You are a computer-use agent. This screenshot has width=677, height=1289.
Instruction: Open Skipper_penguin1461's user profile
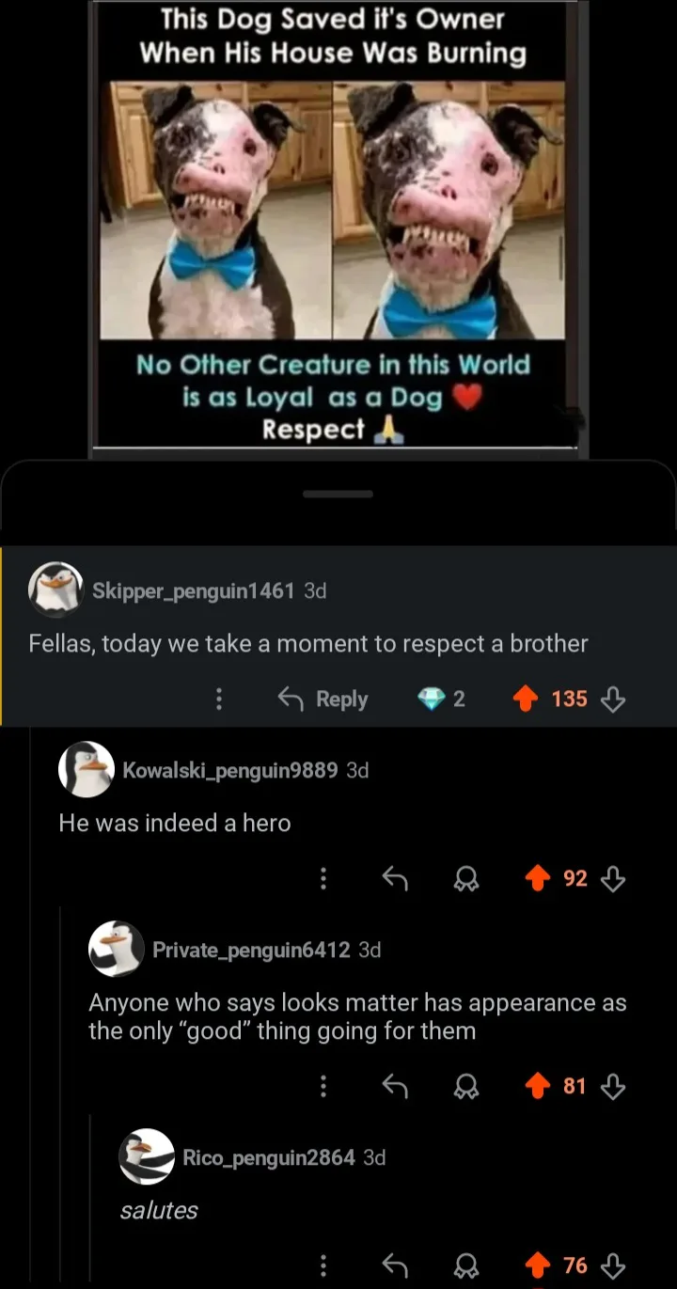tap(193, 590)
